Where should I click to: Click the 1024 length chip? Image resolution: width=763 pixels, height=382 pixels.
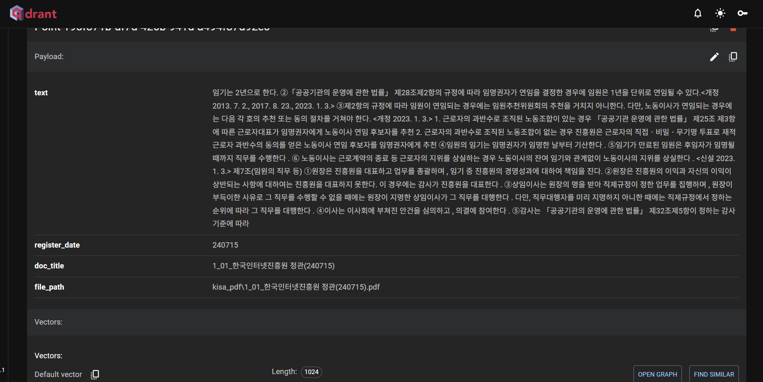311,372
